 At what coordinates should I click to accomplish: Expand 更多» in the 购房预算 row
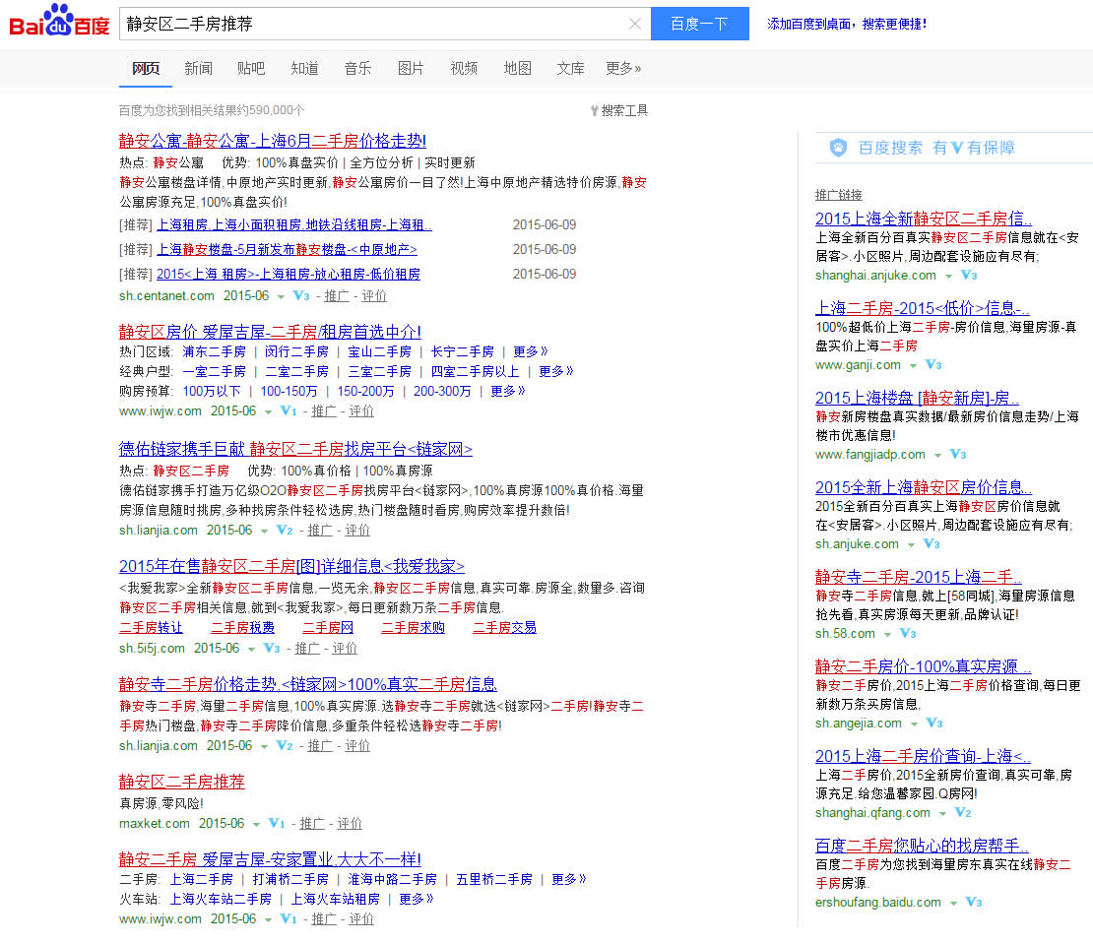pos(507,391)
